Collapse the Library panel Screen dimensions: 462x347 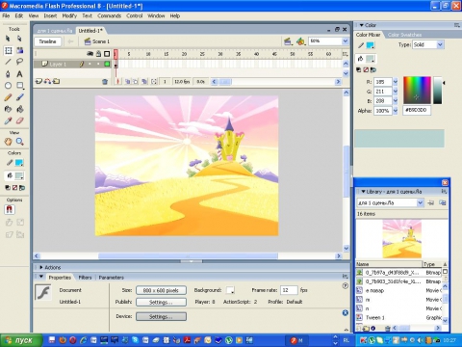coord(363,192)
